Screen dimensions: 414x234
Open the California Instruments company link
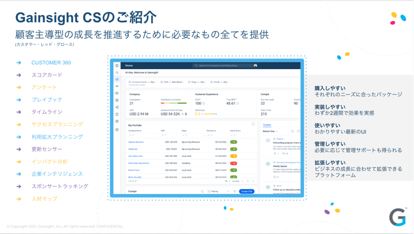click(139, 163)
